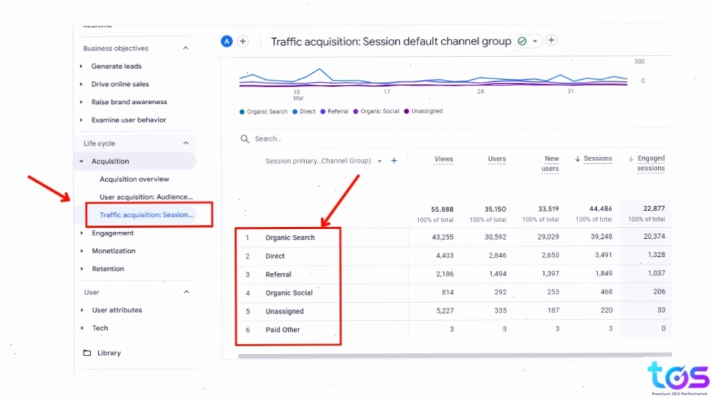Expand the Monetization arrow
The image size is (711, 402).
click(81, 251)
